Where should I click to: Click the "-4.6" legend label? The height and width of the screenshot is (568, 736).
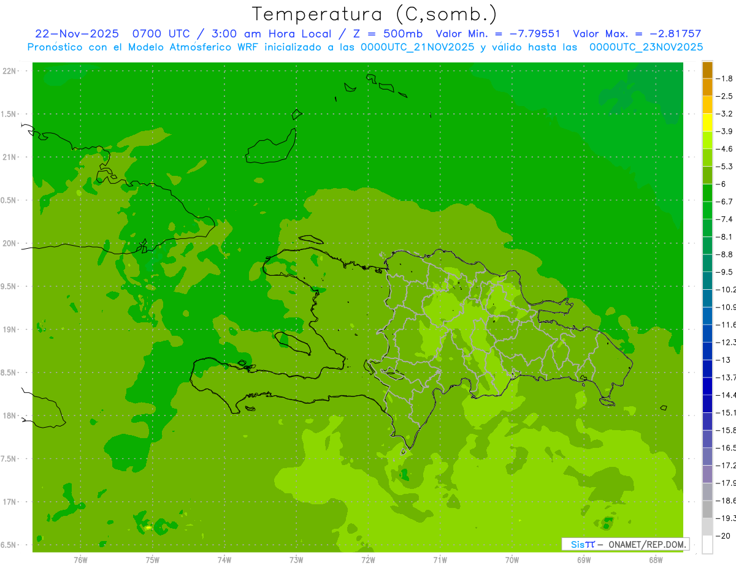tap(725, 149)
